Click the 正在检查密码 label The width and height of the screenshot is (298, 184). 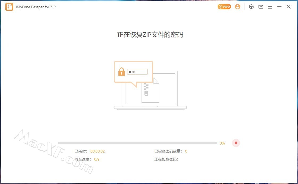click(x=166, y=159)
